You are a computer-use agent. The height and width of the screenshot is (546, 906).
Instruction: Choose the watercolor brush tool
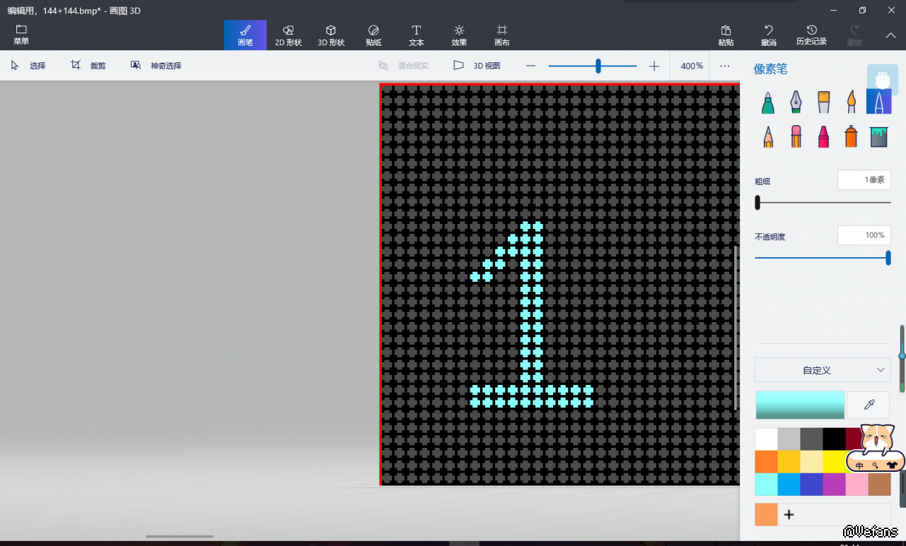point(852,102)
